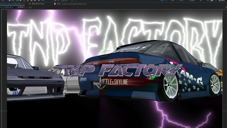This screenshot has height=128, width=227.
Task: Open the menu icon beside the rockstar made tab
Action: pos(24,4)
